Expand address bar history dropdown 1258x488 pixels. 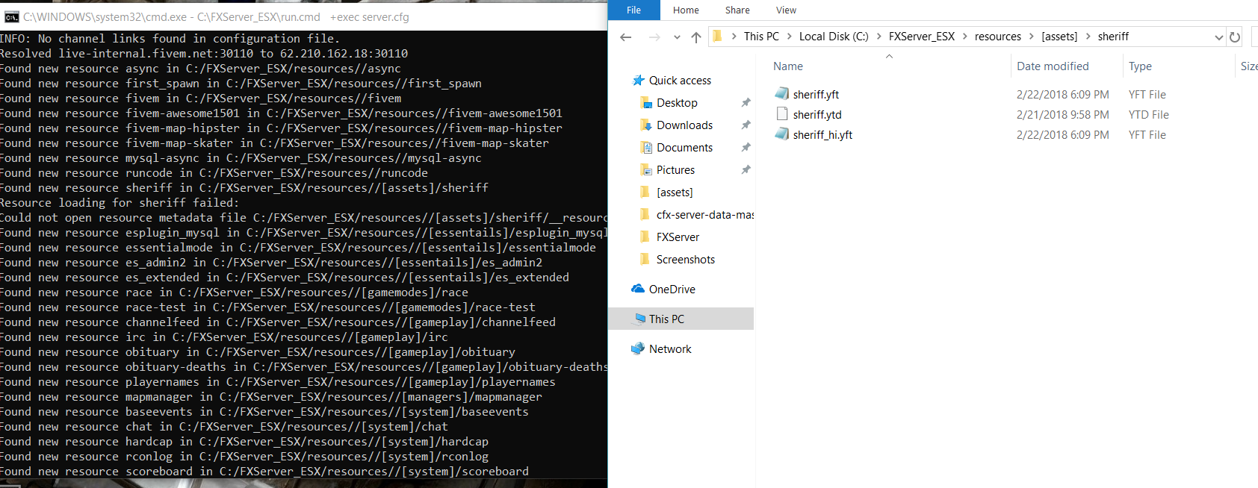point(1218,37)
